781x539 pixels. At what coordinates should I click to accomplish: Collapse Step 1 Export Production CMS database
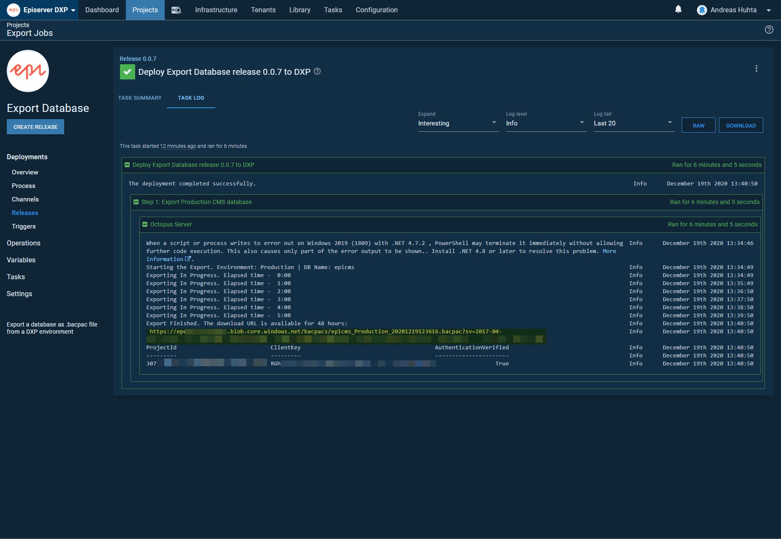[136, 202]
